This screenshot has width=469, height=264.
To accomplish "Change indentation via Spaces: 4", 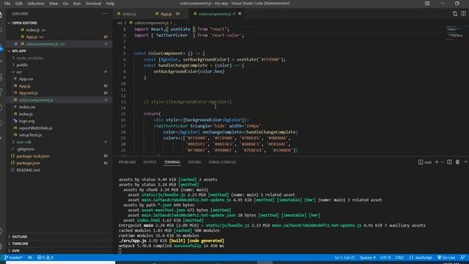I will 367,257.
